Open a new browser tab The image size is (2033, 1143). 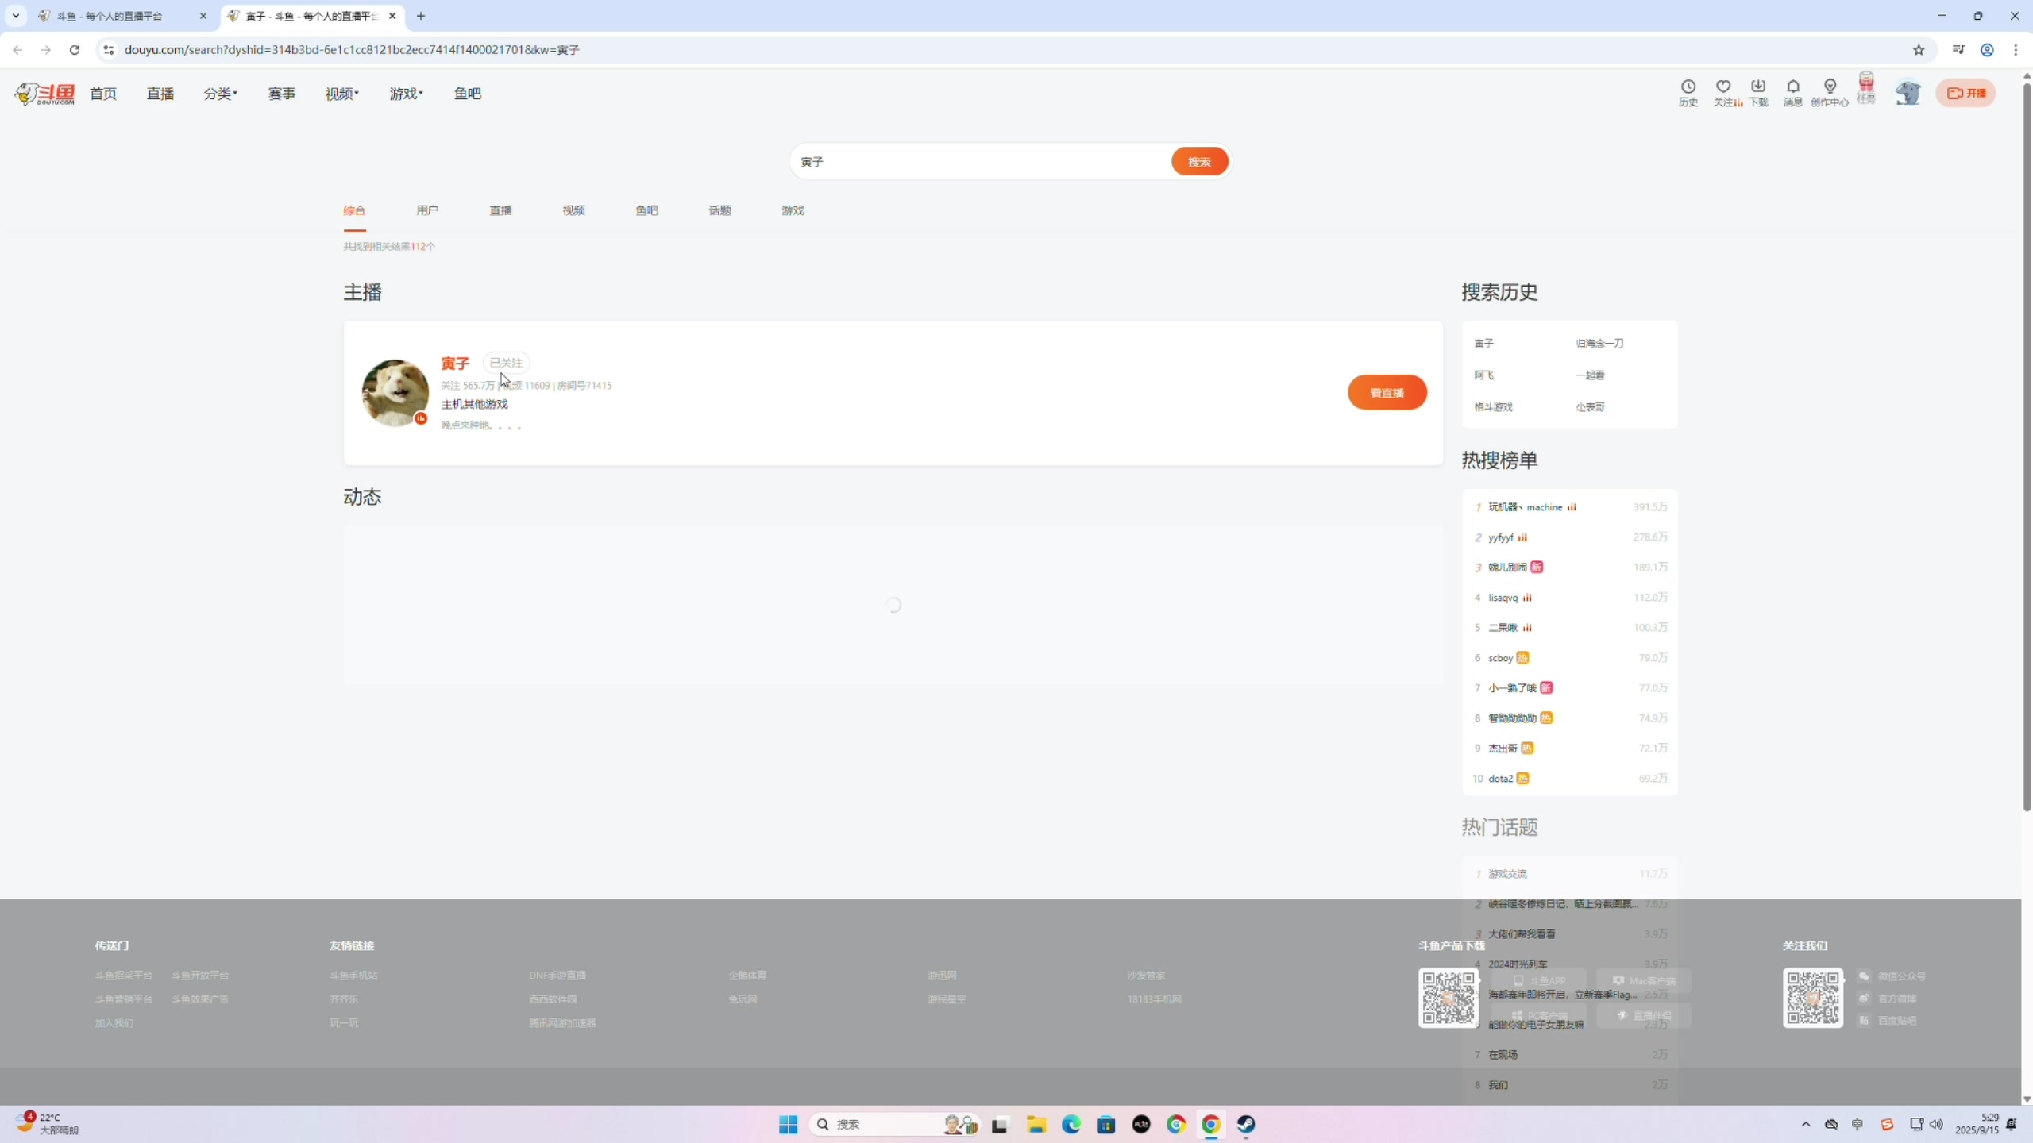tap(421, 16)
